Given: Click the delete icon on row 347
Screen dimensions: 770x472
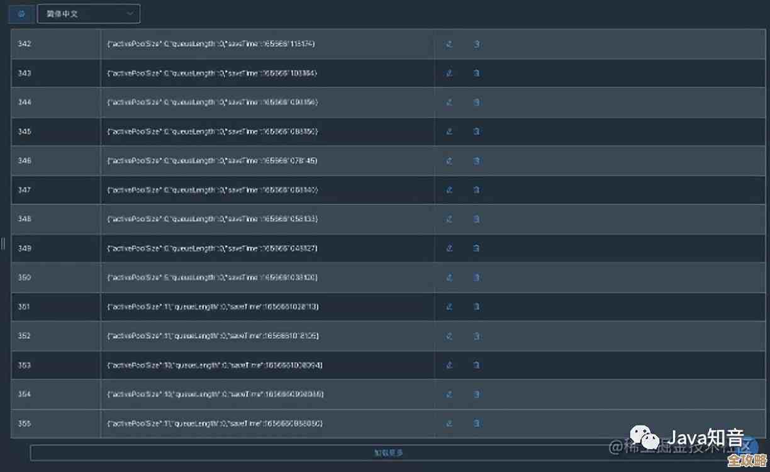Looking at the screenshot, I should tap(476, 190).
